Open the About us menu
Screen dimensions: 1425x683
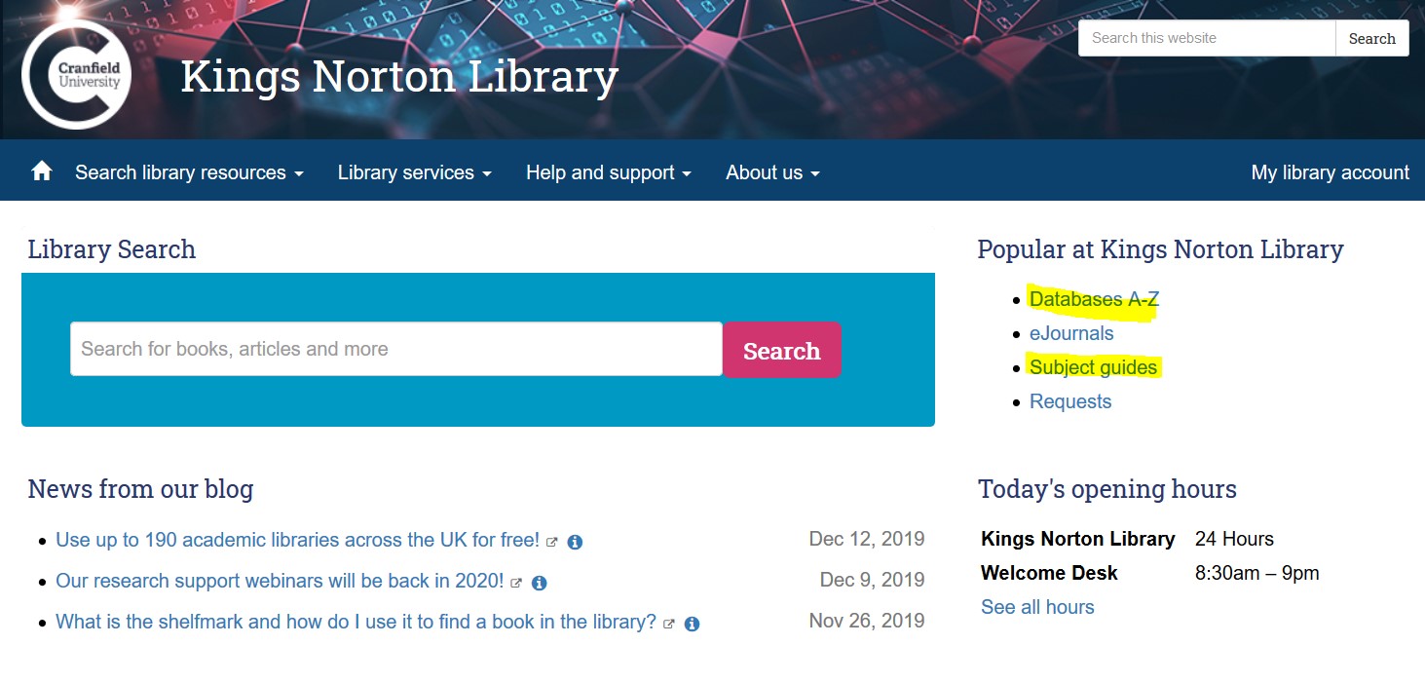point(772,172)
